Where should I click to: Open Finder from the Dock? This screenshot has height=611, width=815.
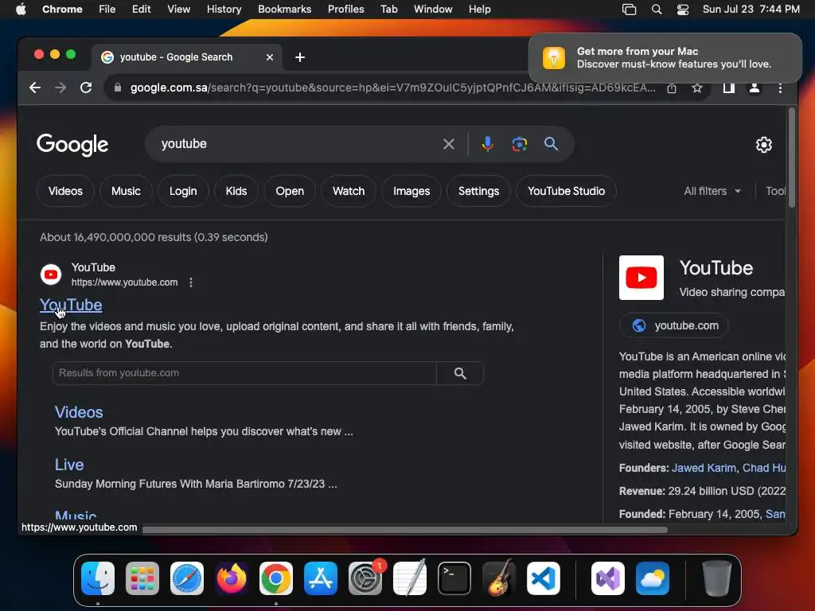[98, 578]
